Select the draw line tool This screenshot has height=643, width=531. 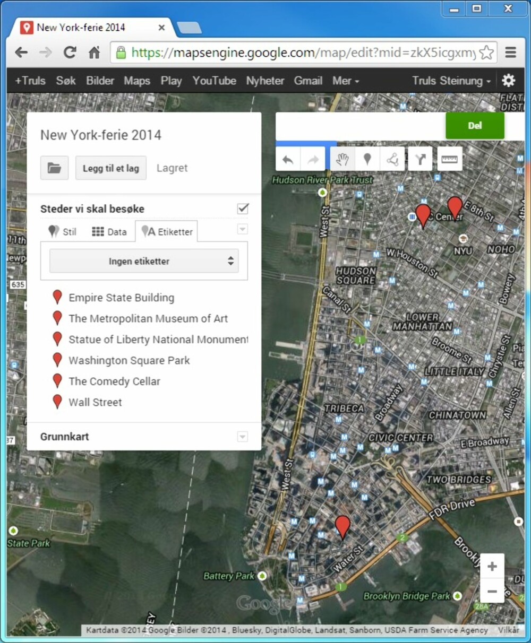pos(392,159)
